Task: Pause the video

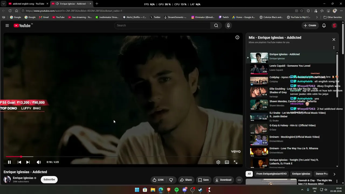Action: (x=9, y=162)
